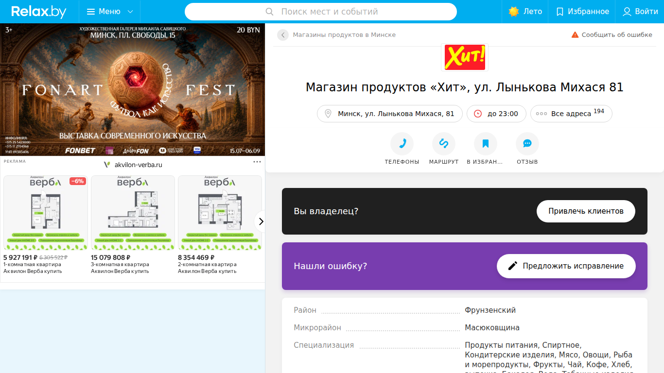The image size is (664, 373).
Task: Focus the Поиск мест и событий search field
Action: [x=321, y=12]
